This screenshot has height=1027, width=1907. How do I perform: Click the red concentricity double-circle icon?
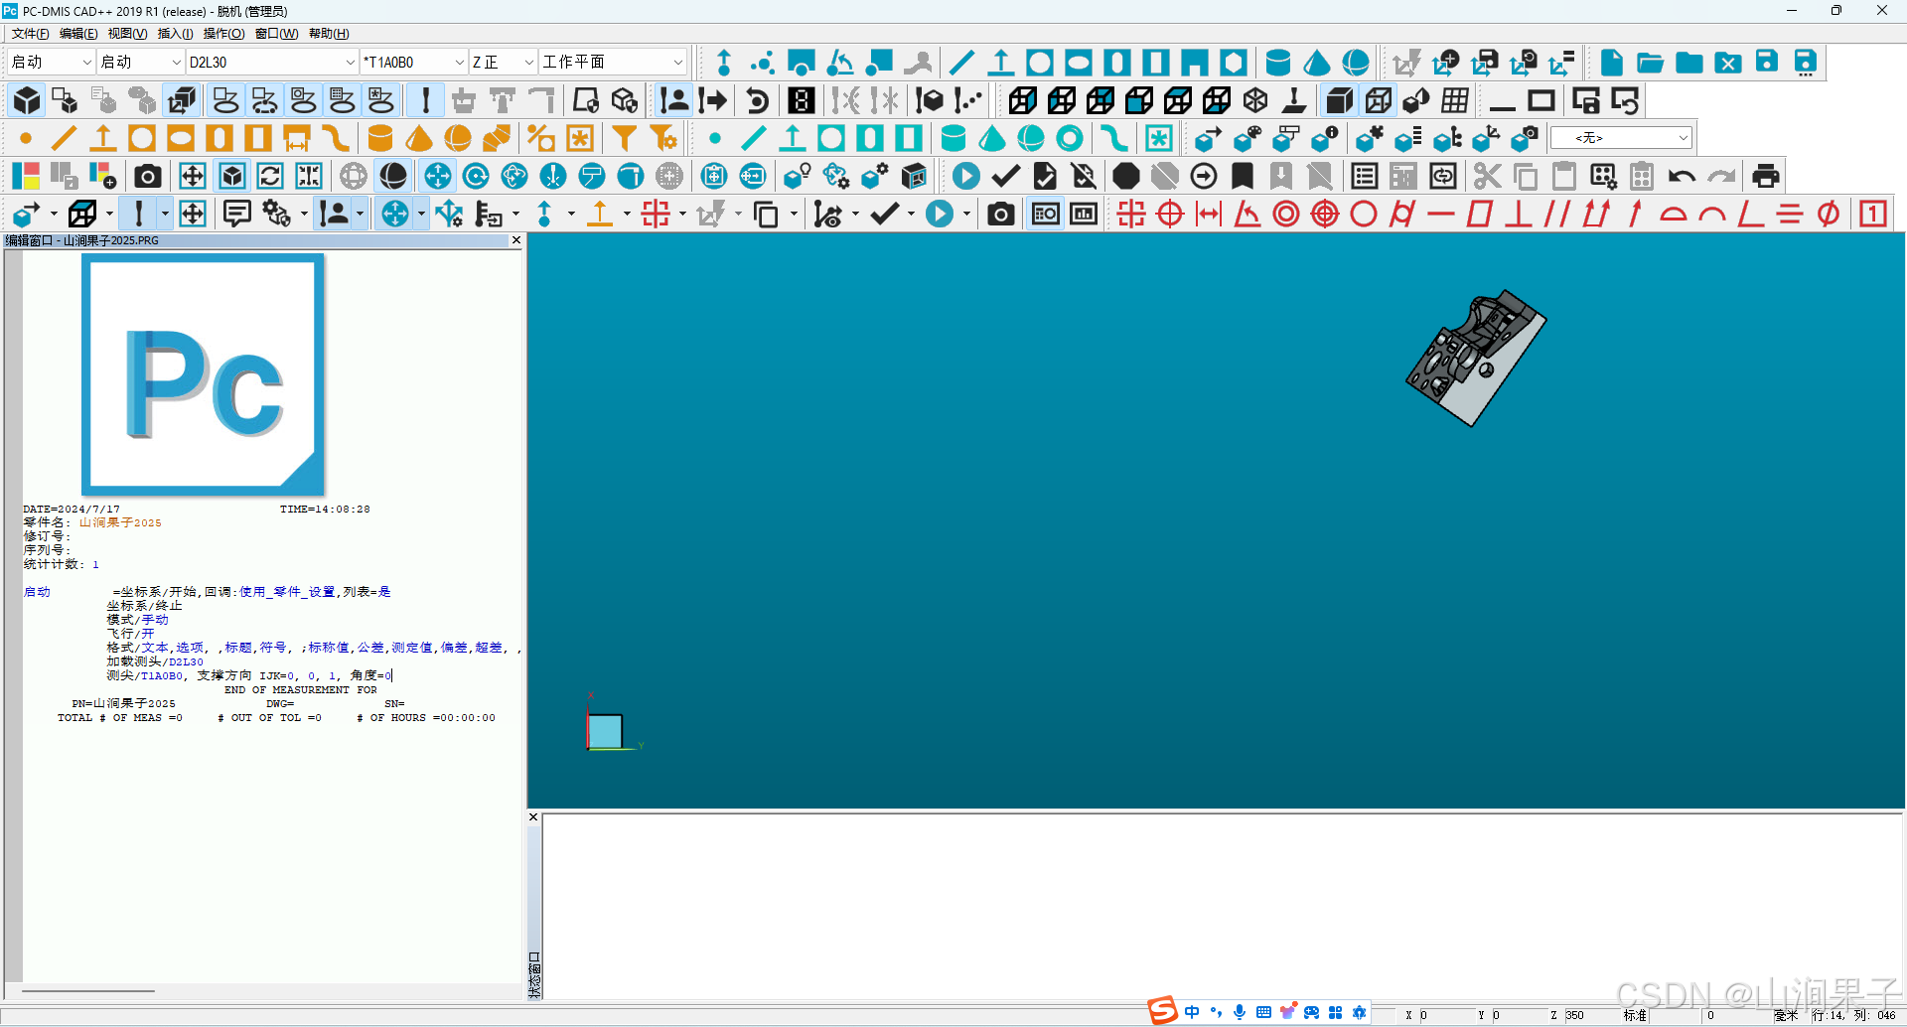tap(1286, 214)
